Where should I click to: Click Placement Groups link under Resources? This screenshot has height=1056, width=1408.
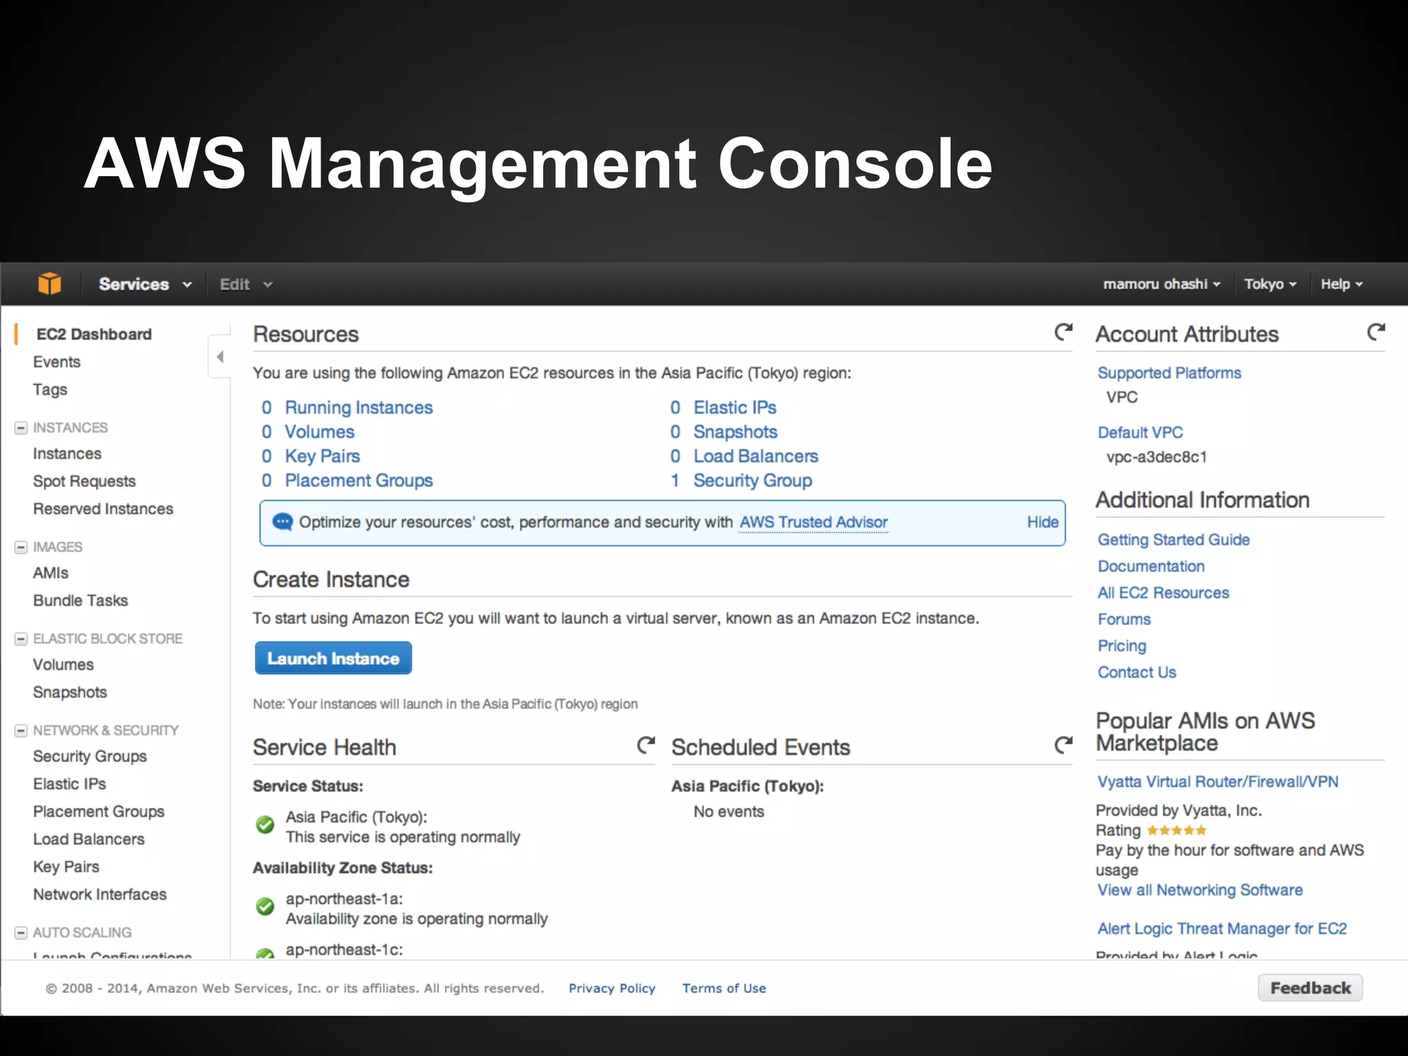pyautogui.click(x=359, y=481)
